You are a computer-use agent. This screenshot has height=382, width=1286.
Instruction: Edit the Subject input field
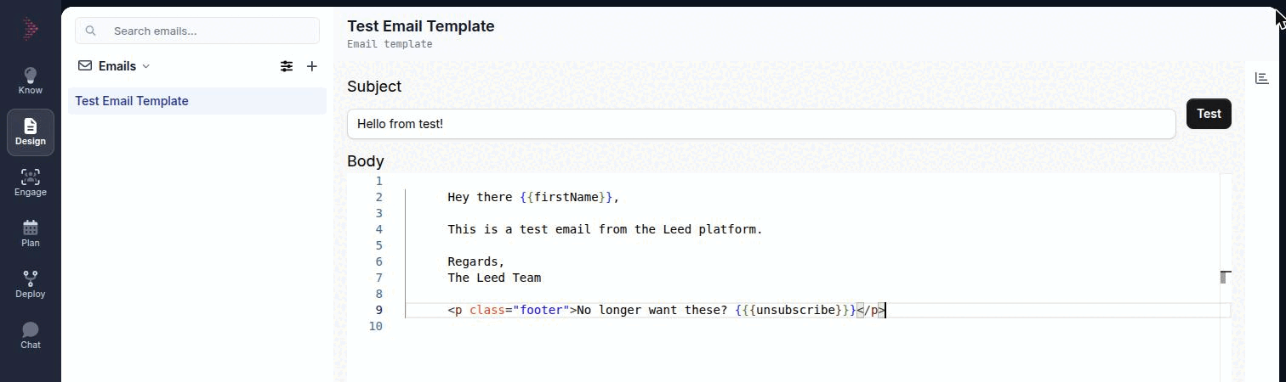coord(761,124)
